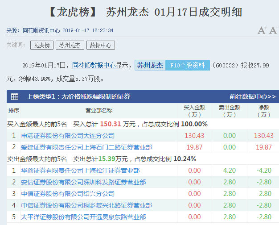Click the 龙虎榜 keyword tag
Image resolution: width=279 pixels, height=225 pixels.
tap(41, 45)
